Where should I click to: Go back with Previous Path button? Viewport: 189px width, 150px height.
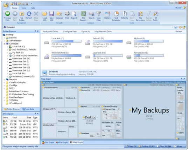point(7,16)
